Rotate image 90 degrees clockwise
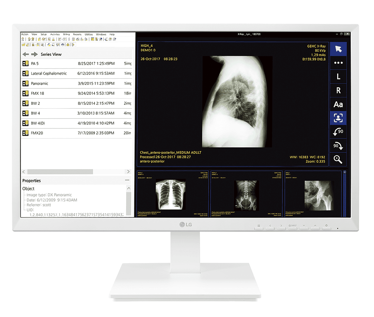Image resolution: width=374 pixels, height=317 pixels. click(x=338, y=146)
